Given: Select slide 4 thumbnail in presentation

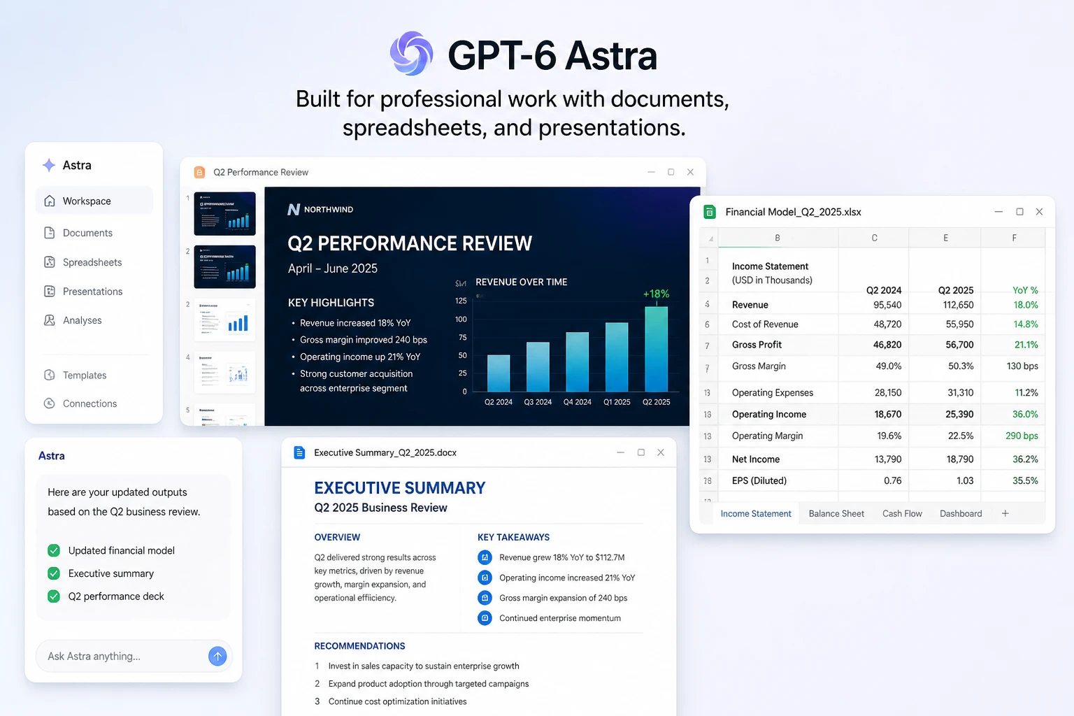Looking at the screenshot, I should pos(224,372).
